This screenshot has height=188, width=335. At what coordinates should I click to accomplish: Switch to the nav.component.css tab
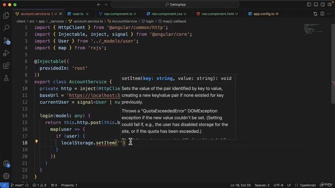coord(166,14)
